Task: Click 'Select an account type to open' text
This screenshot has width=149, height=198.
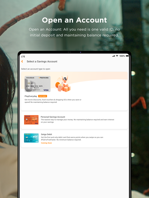Action: click(36, 69)
